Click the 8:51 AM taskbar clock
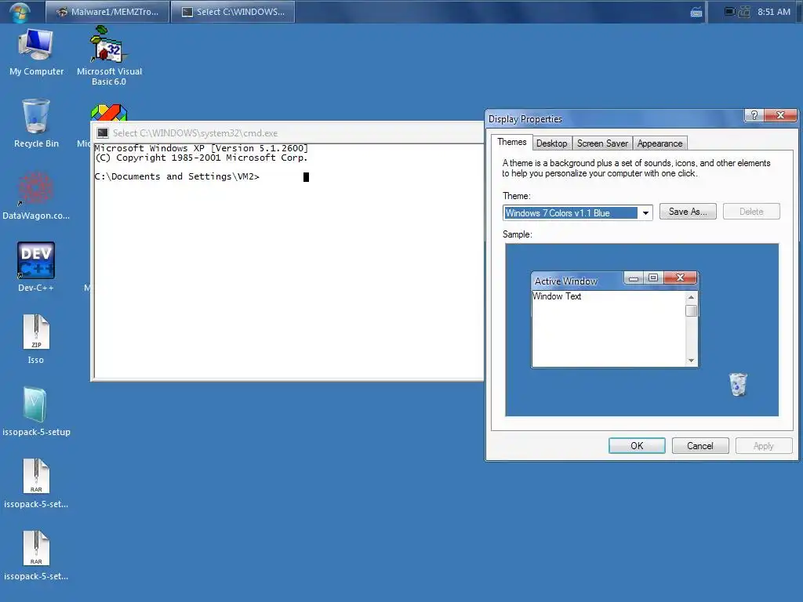803x602 pixels. click(x=774, y=12)
